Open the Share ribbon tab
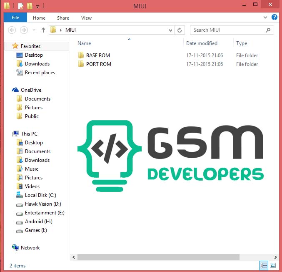 coord(63,18)
